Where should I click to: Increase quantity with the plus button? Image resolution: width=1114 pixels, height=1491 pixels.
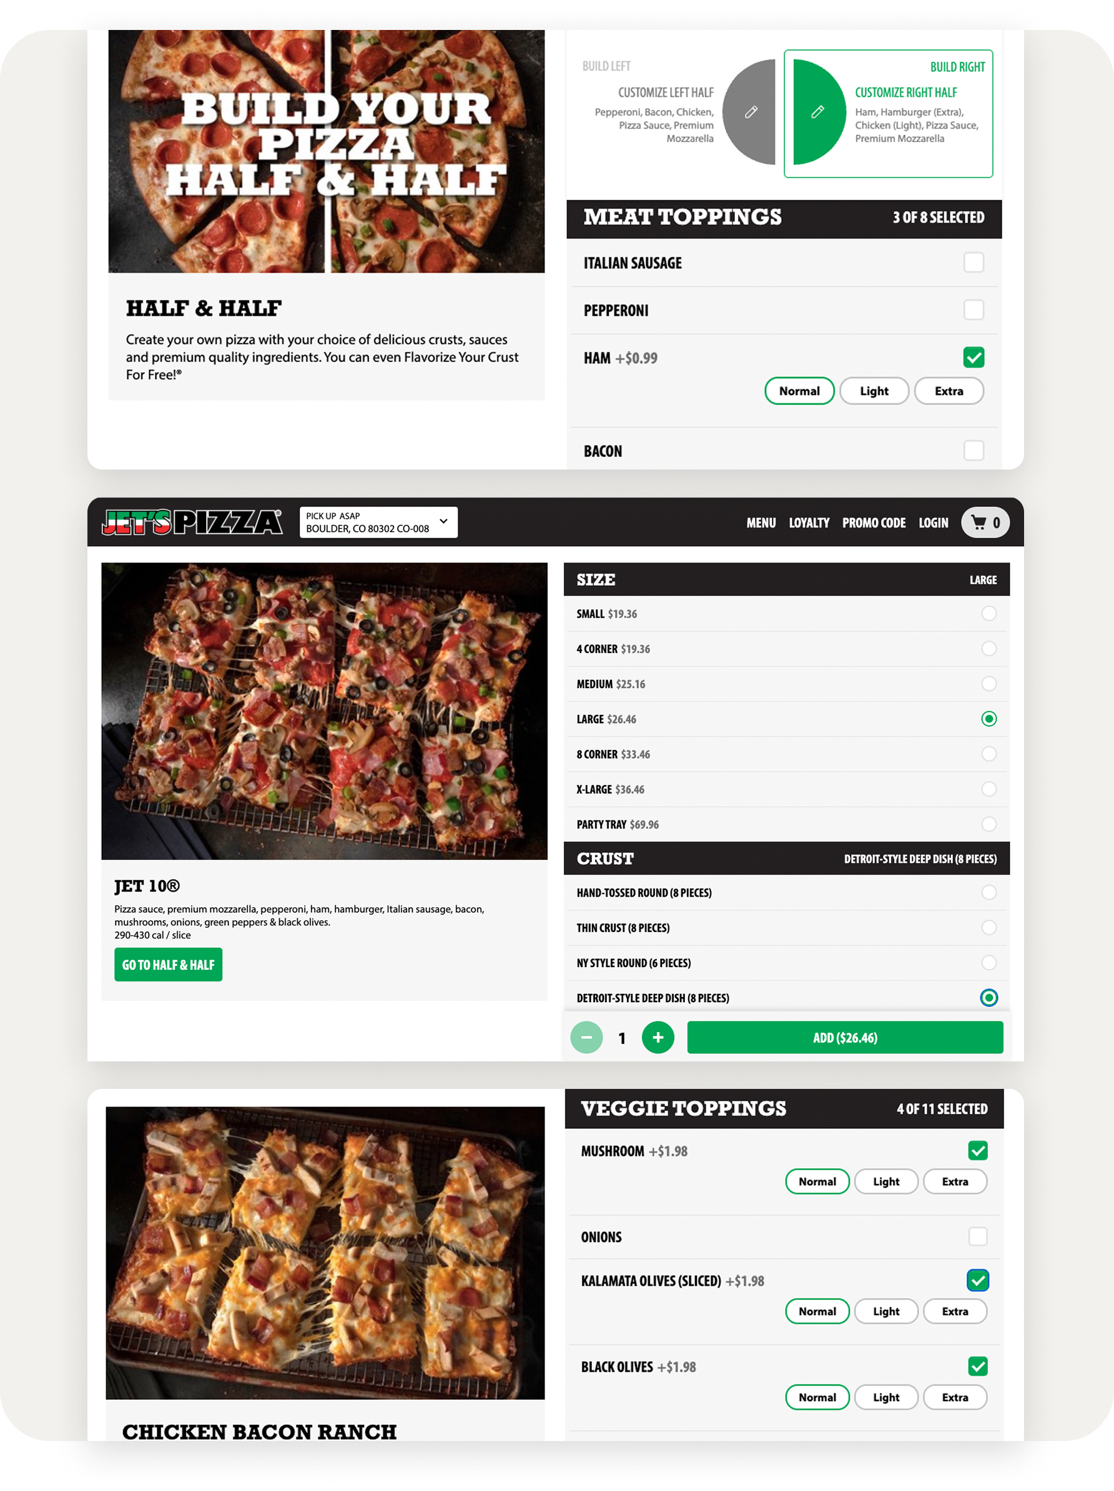tap(658, 1037)
